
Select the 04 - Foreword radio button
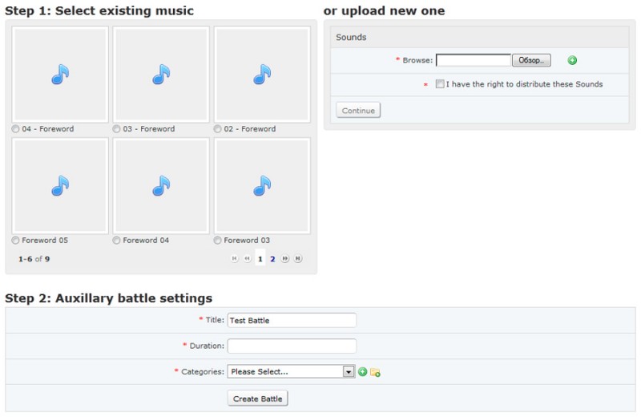[15, 129]
